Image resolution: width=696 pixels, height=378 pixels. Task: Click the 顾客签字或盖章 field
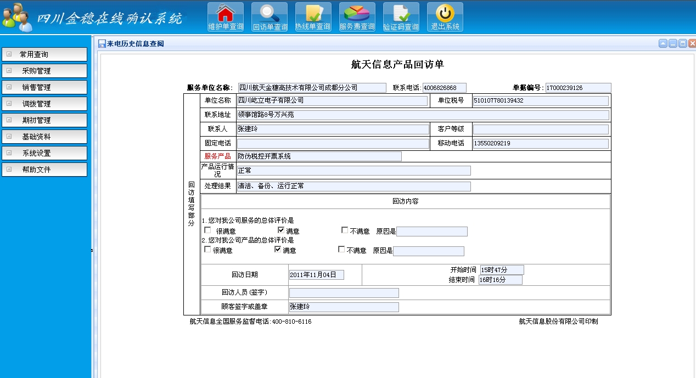point(344,307)
